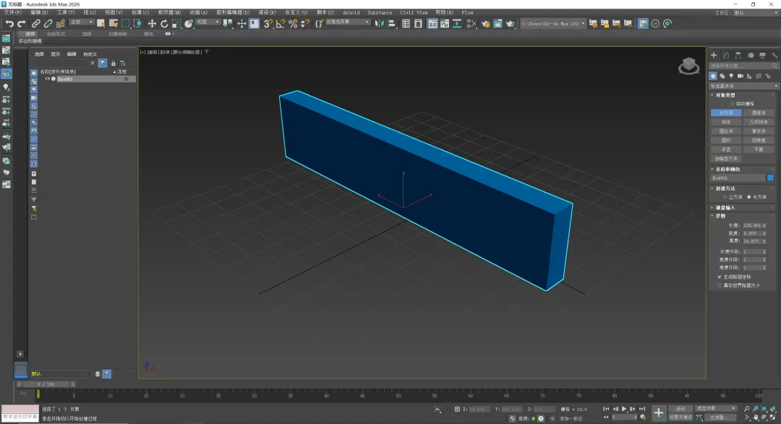
Task: Toggle the 自动 auto key button
Action: coord(680,409)
